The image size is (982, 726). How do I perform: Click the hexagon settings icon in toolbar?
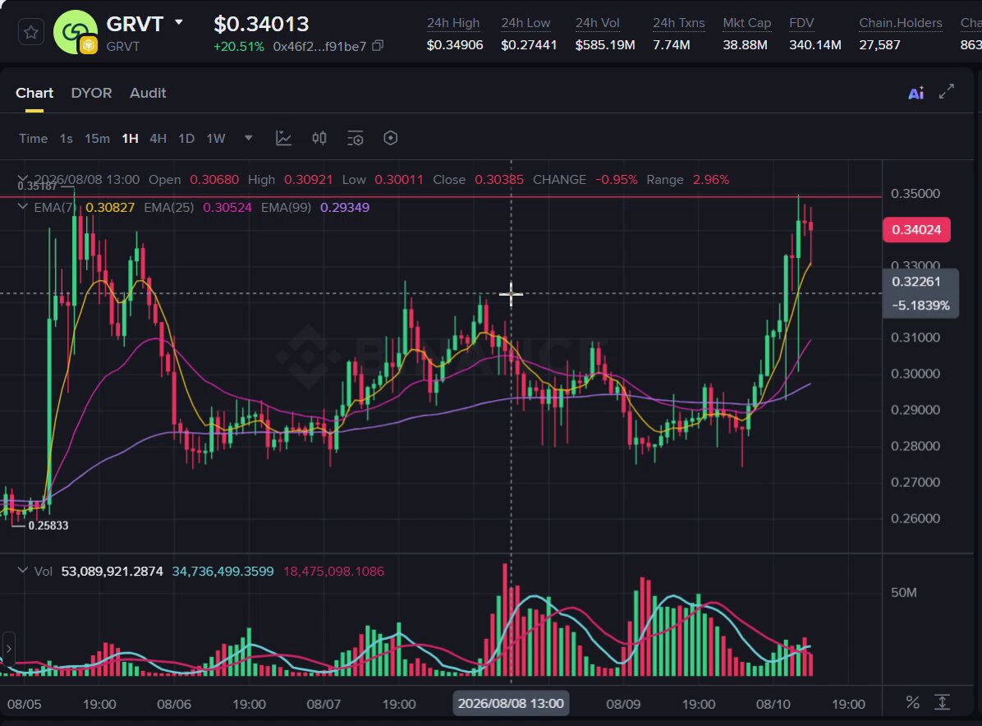click(390, 138)
